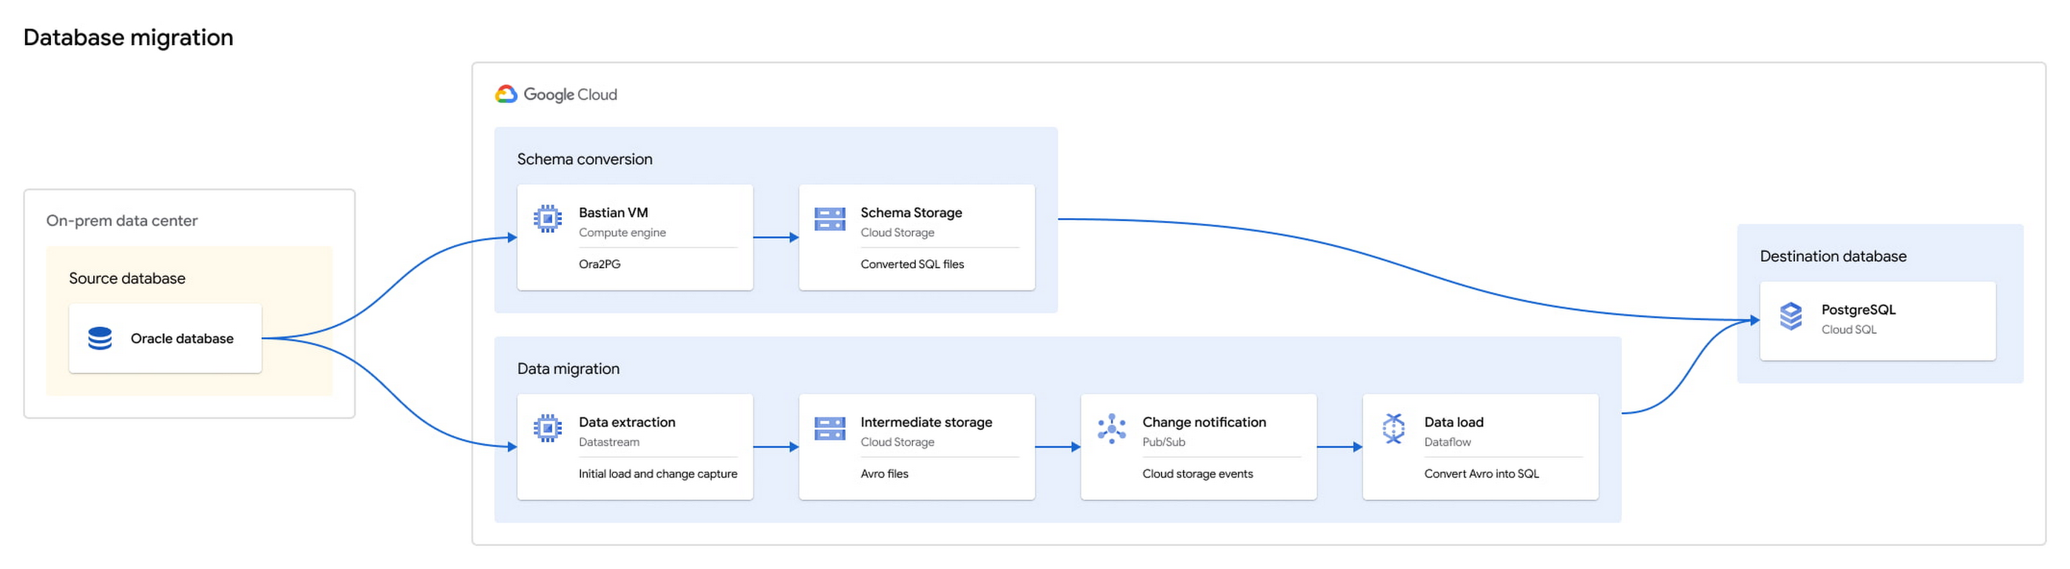Image resolution: width=2070 pixels, height=569 pixels.
Task: Click the "Source database" label
Action: 127,278
